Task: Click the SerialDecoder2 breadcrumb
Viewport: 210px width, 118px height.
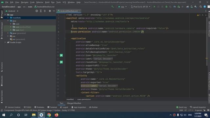Action: (9, 7)
